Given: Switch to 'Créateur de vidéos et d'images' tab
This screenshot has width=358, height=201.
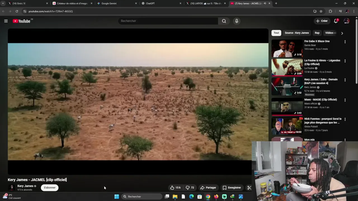Looking at the screenshot, I should pyautogui.click(x=72, y=3).
